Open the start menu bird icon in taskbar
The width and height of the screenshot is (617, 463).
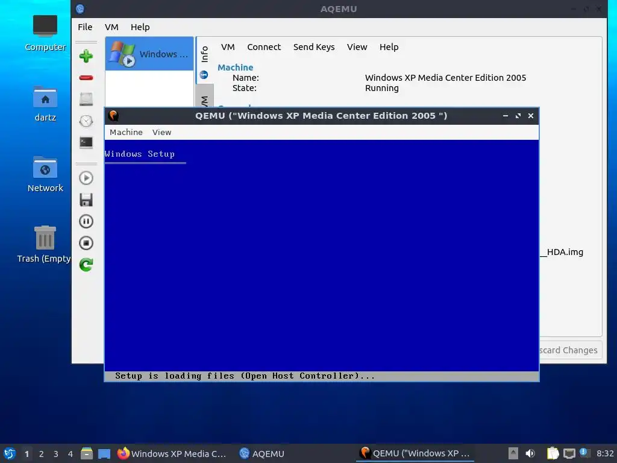coord(10,453)
